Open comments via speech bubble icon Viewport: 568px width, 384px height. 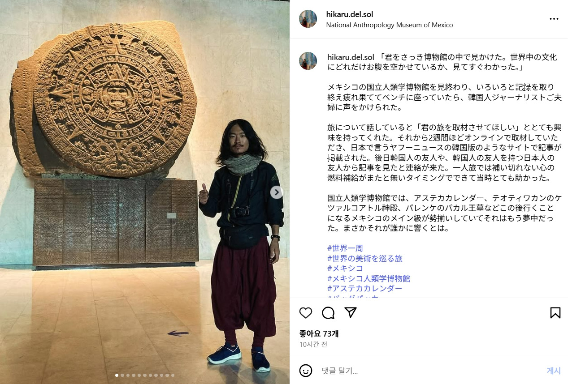point(328,313)
